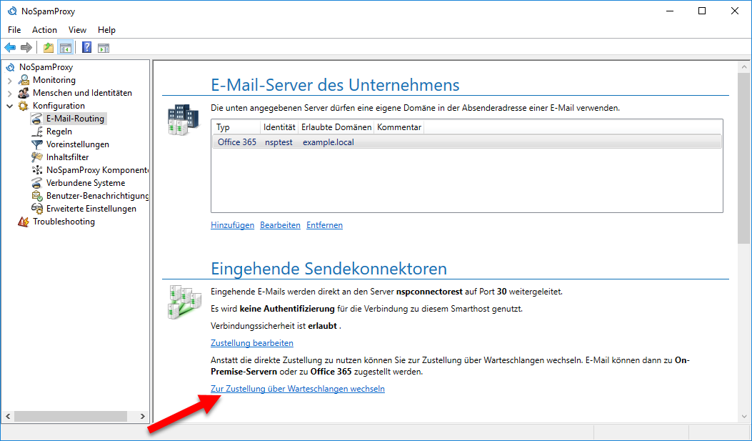Select Inhaltsfilter in the tree

click(x=68, y=157)
